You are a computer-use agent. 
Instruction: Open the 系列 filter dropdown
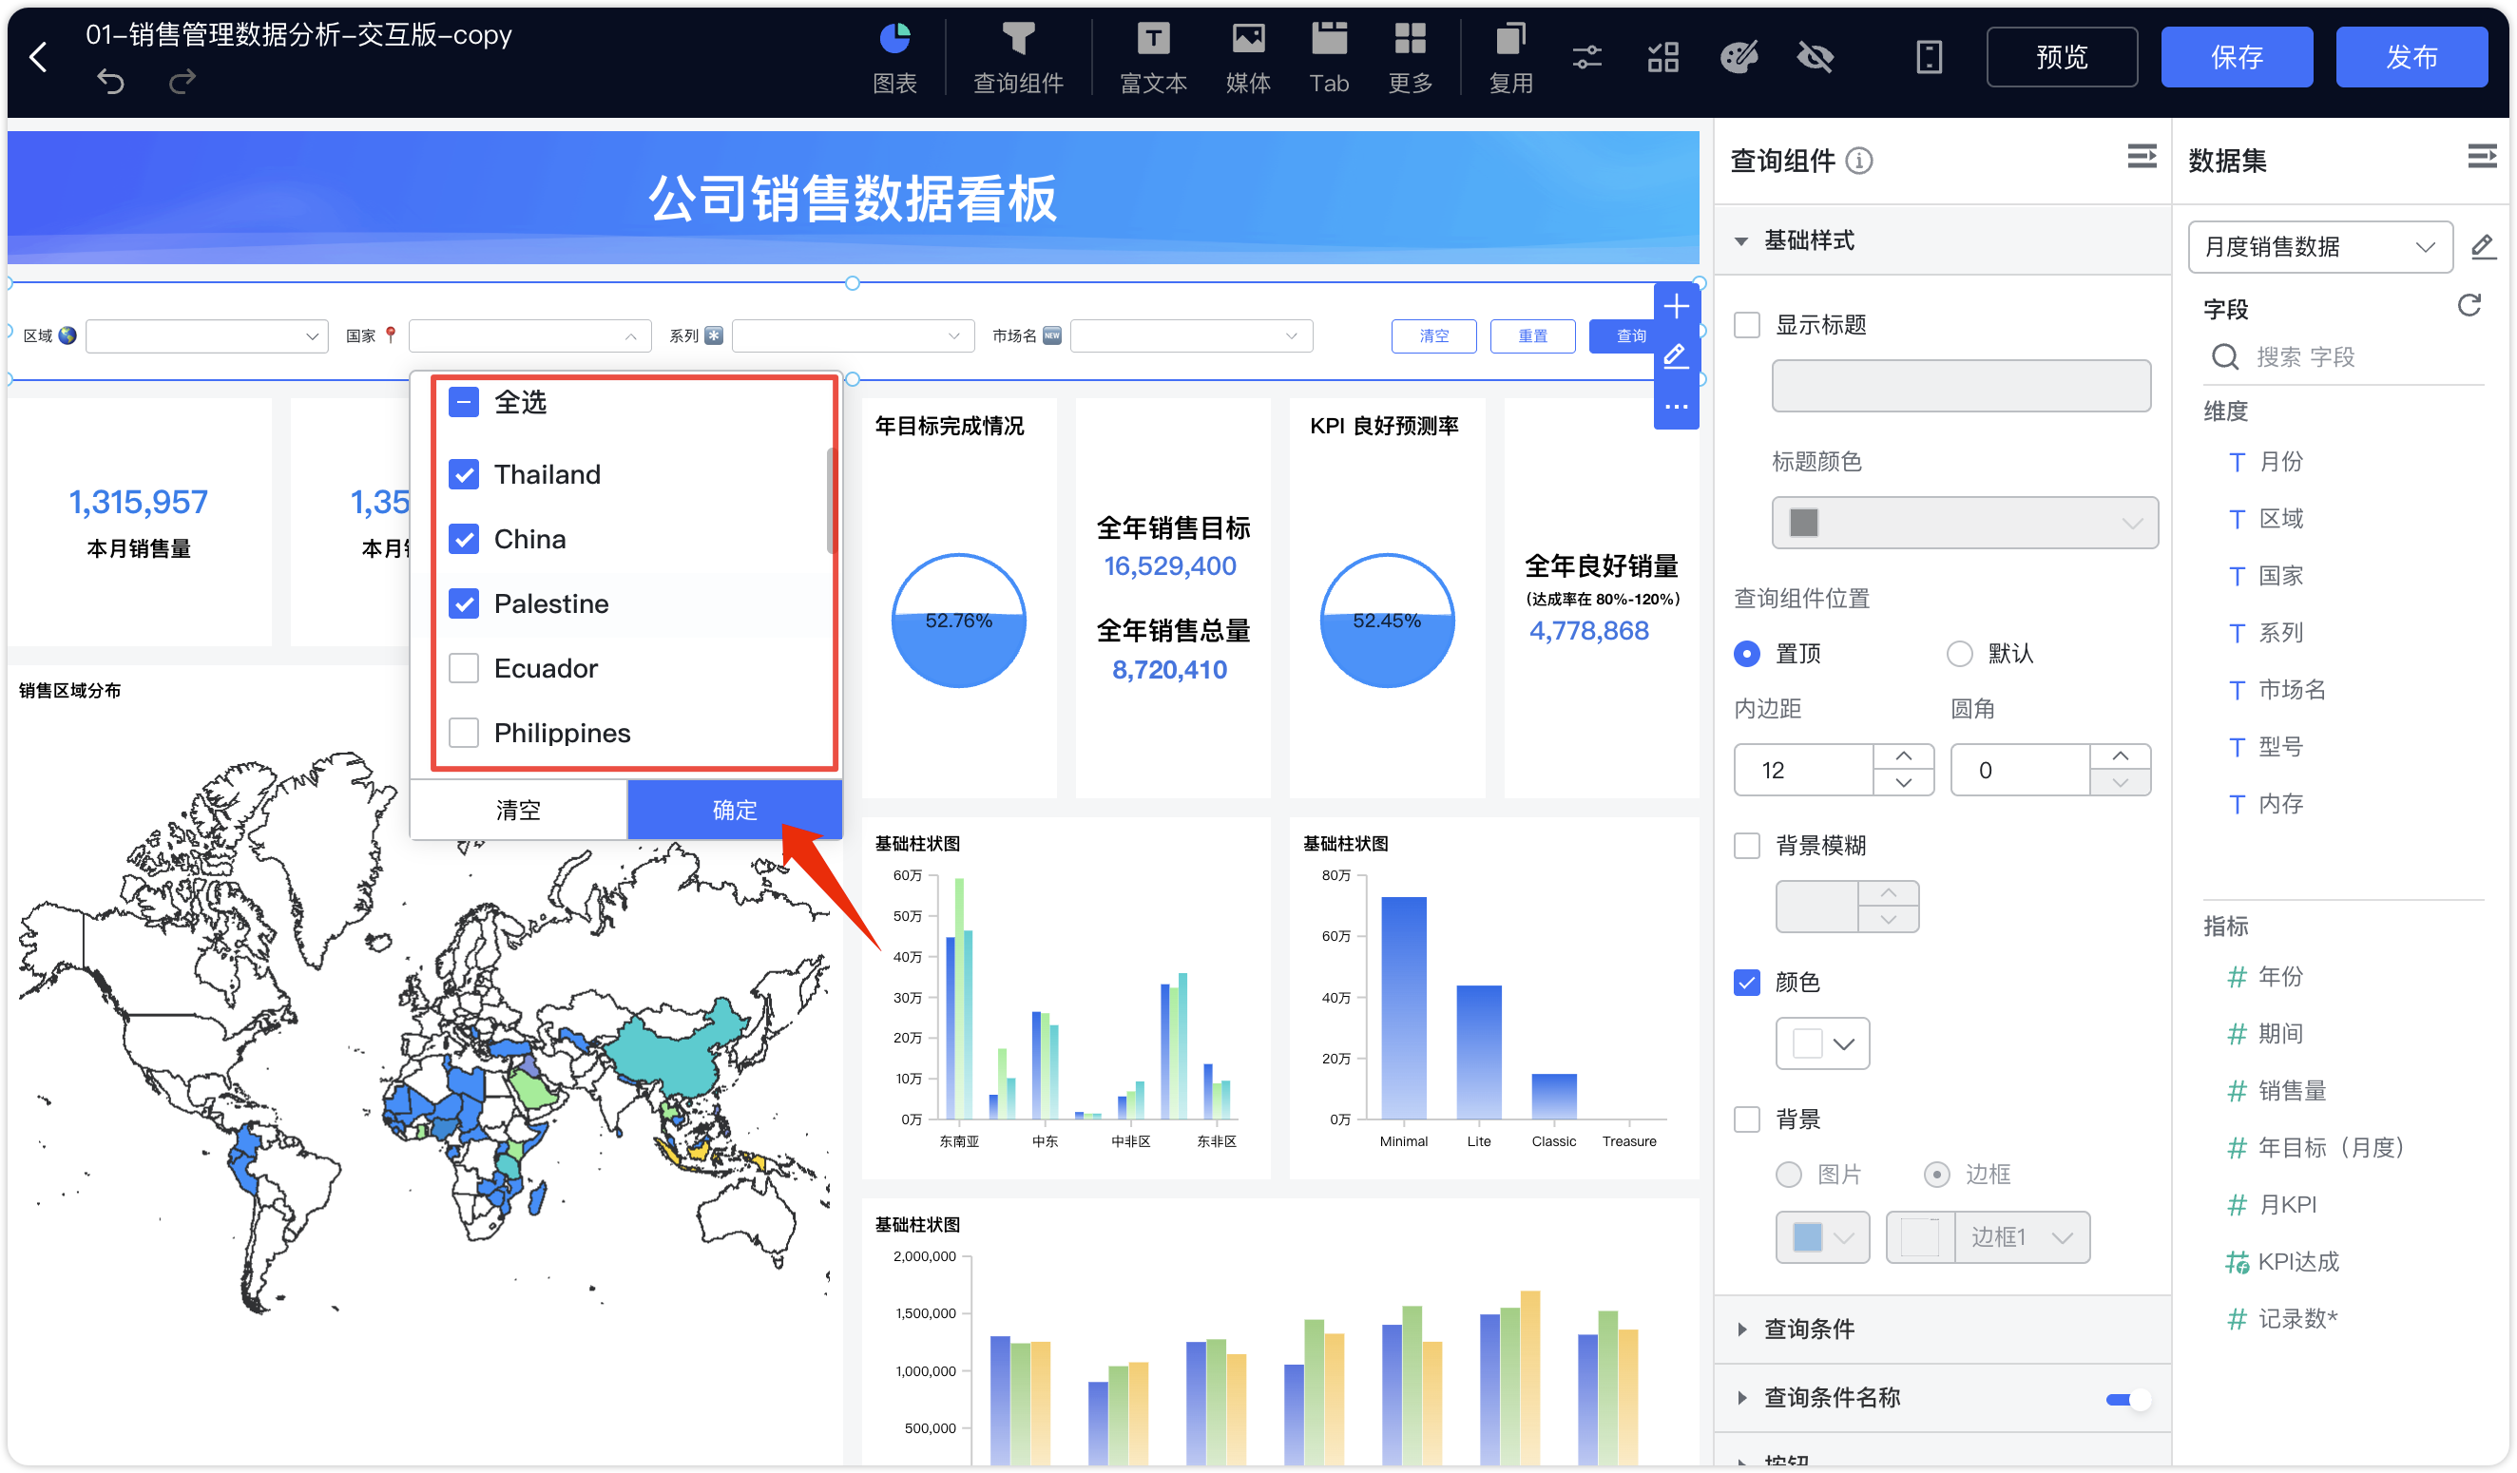tap(853, 336)
